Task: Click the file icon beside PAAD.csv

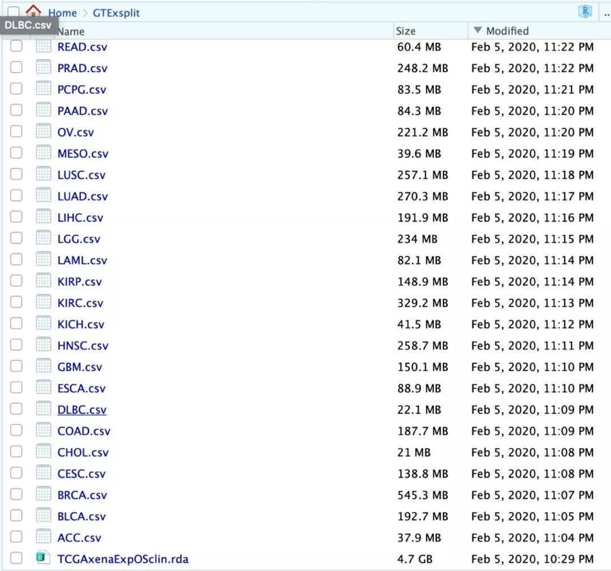Action: click(43, 110)
